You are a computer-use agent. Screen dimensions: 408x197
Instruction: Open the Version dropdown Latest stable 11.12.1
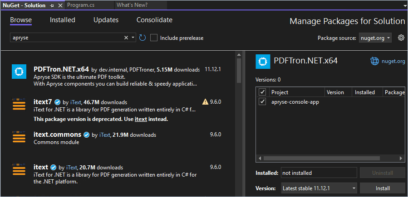(x=319, y=188)
